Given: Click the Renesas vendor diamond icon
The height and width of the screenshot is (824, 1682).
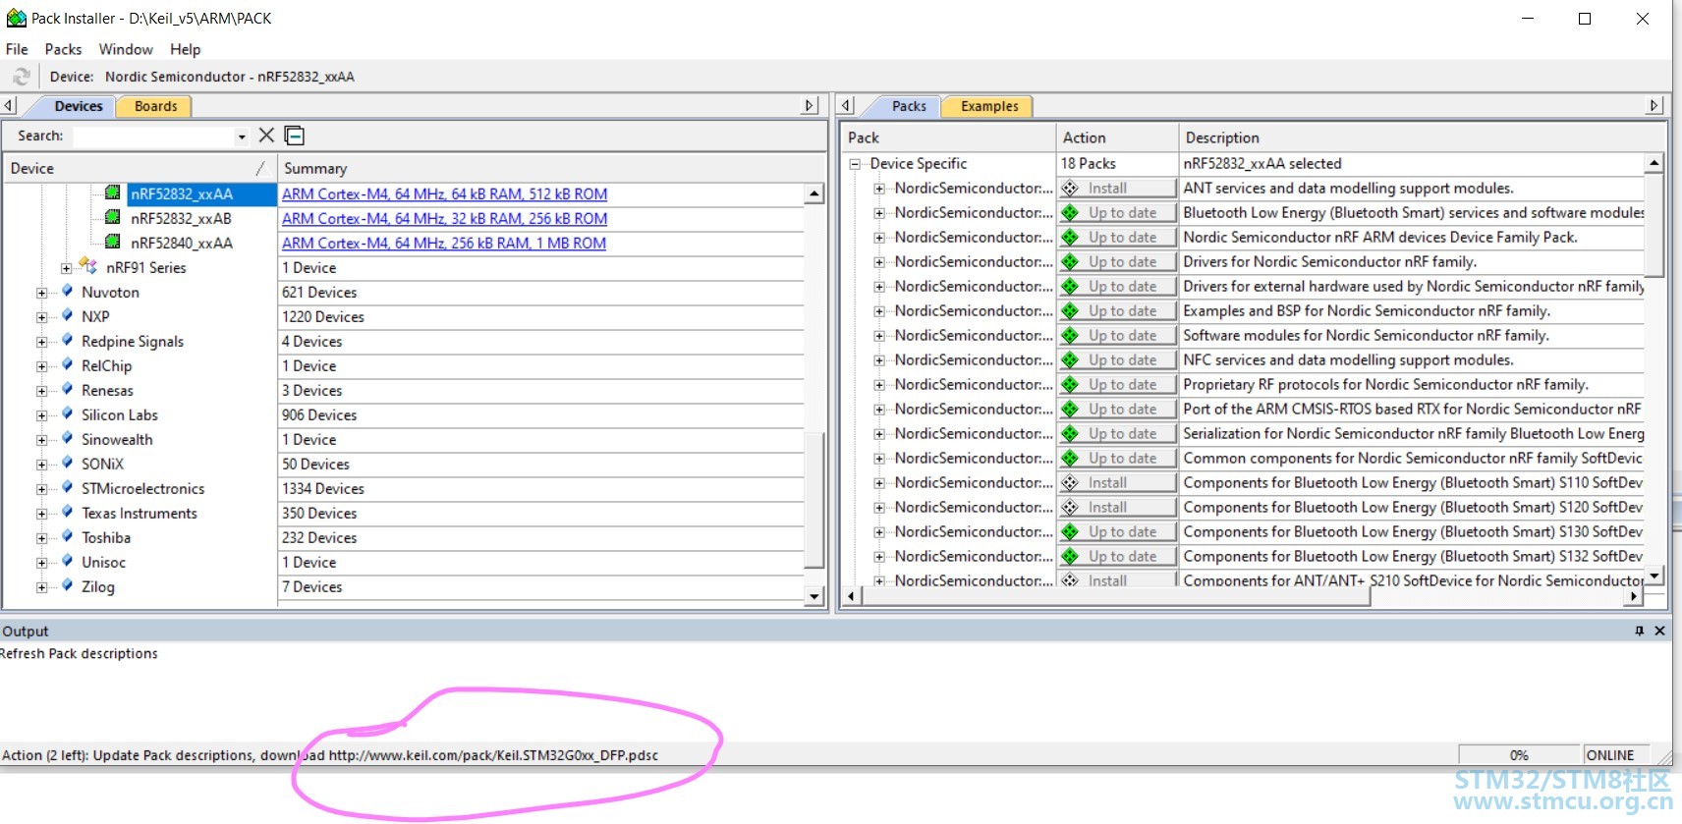Looking at the screenshot, I should click(67, 389).
